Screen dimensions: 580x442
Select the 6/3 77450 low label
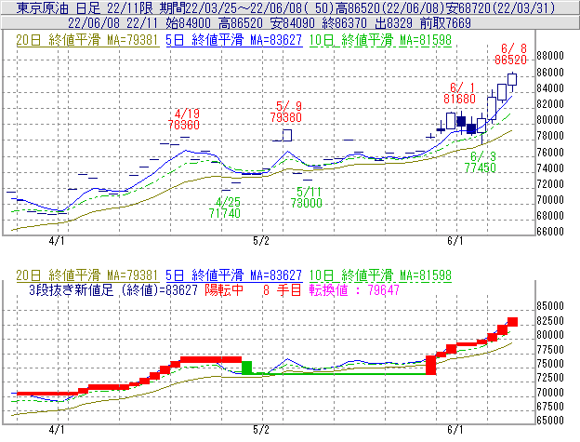(481, 162)
